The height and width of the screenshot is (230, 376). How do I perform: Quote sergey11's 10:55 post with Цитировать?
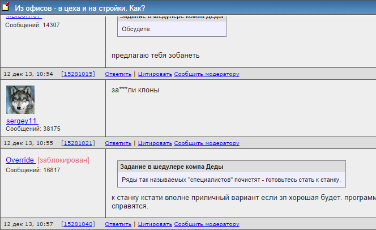point(155,143)
